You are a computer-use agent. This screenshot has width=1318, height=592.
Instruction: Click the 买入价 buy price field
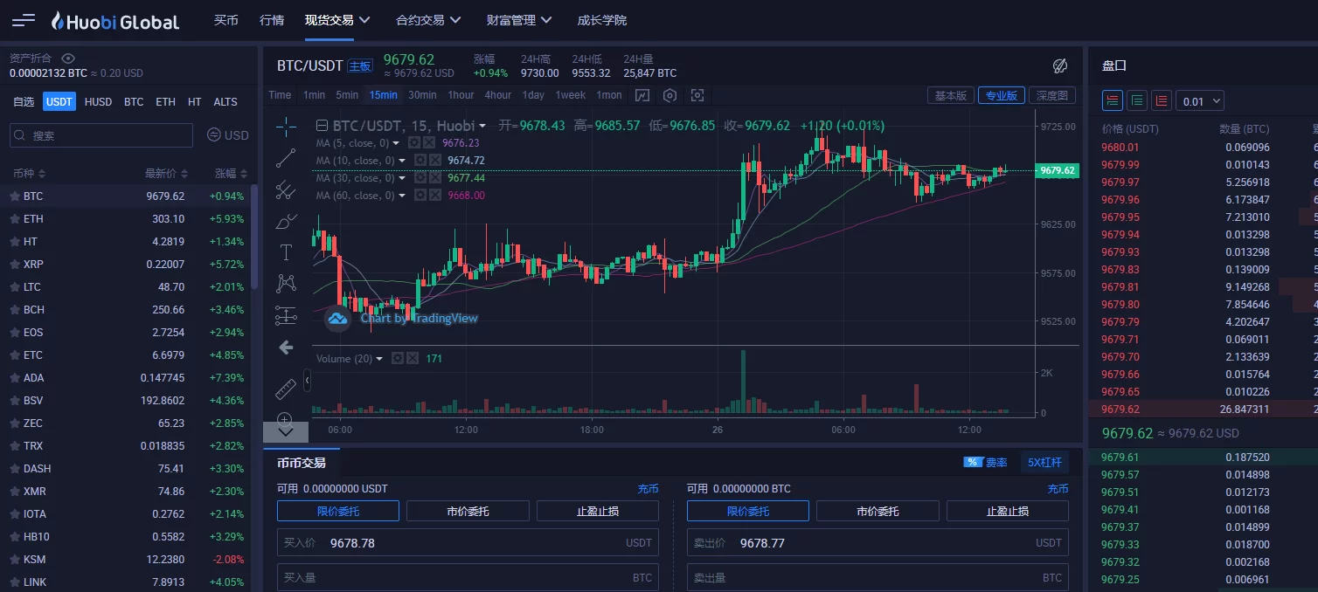point(468,543)
